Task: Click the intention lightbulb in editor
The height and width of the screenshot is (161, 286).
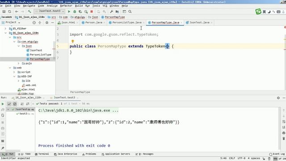Action: click(72, 41)
